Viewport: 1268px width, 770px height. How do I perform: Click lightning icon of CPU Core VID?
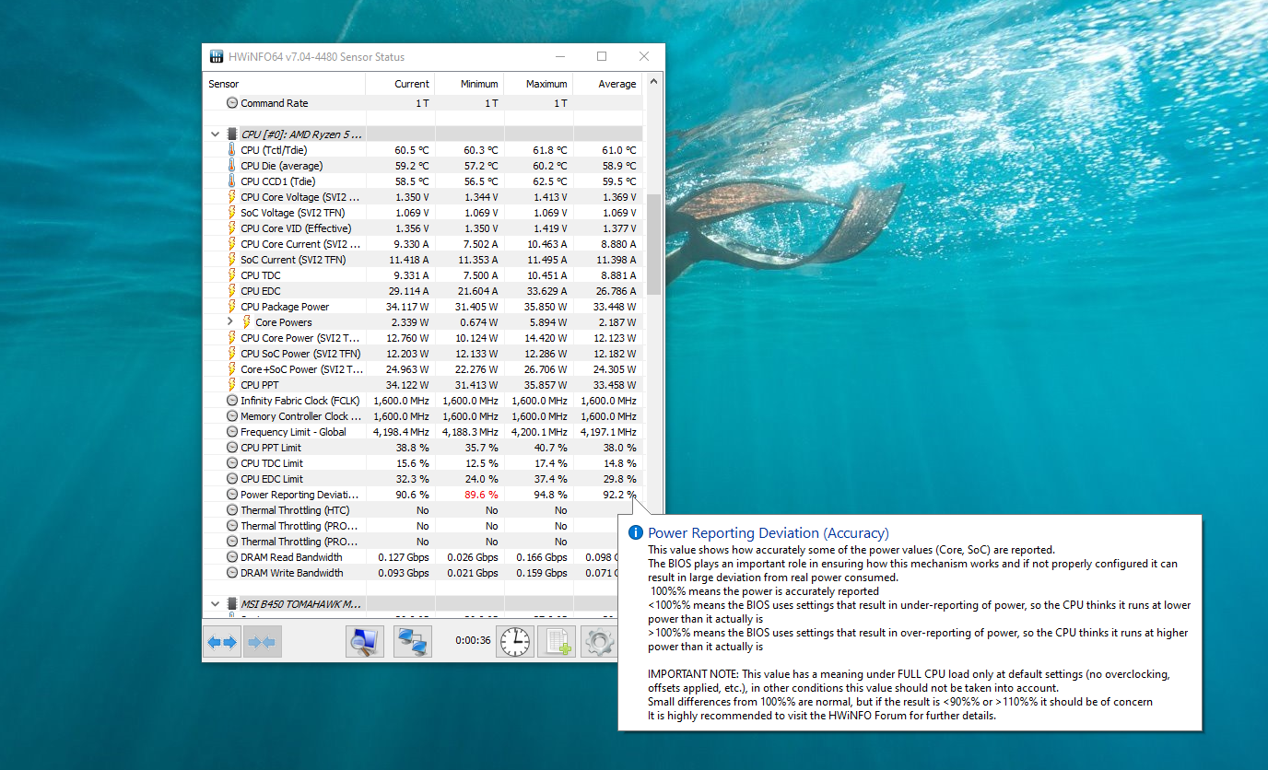click(x=231, y=228)
